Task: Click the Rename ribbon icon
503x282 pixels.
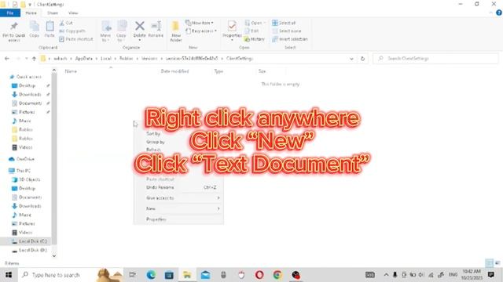Action: pyautogui.click(x=156, y=30)
